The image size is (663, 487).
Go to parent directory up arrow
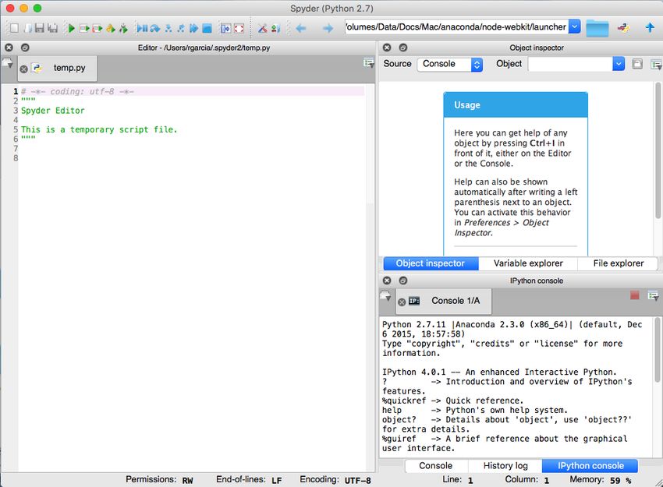(650, 28)
